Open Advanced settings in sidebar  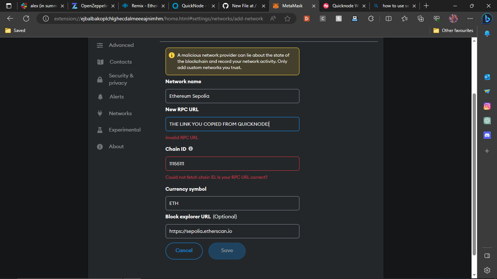tap(121, 45)
